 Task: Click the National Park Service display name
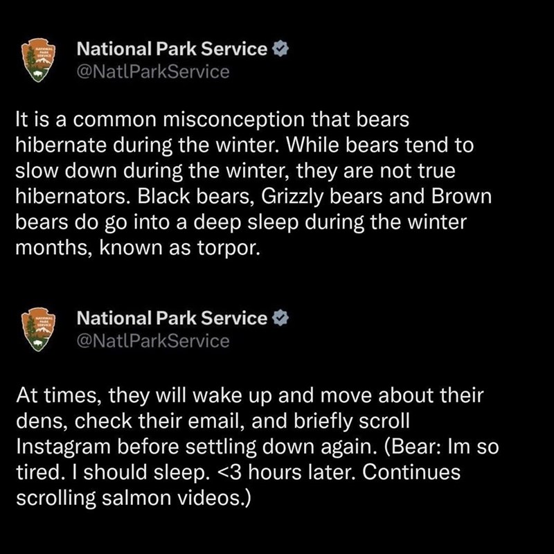click(x=172, y=48)
